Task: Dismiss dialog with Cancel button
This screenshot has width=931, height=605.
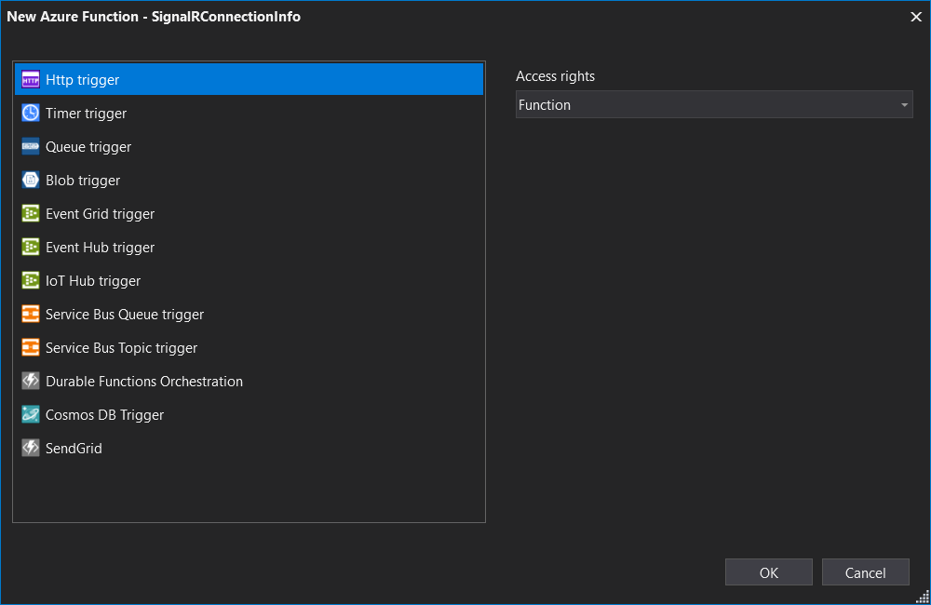Action: click(865, 572)
